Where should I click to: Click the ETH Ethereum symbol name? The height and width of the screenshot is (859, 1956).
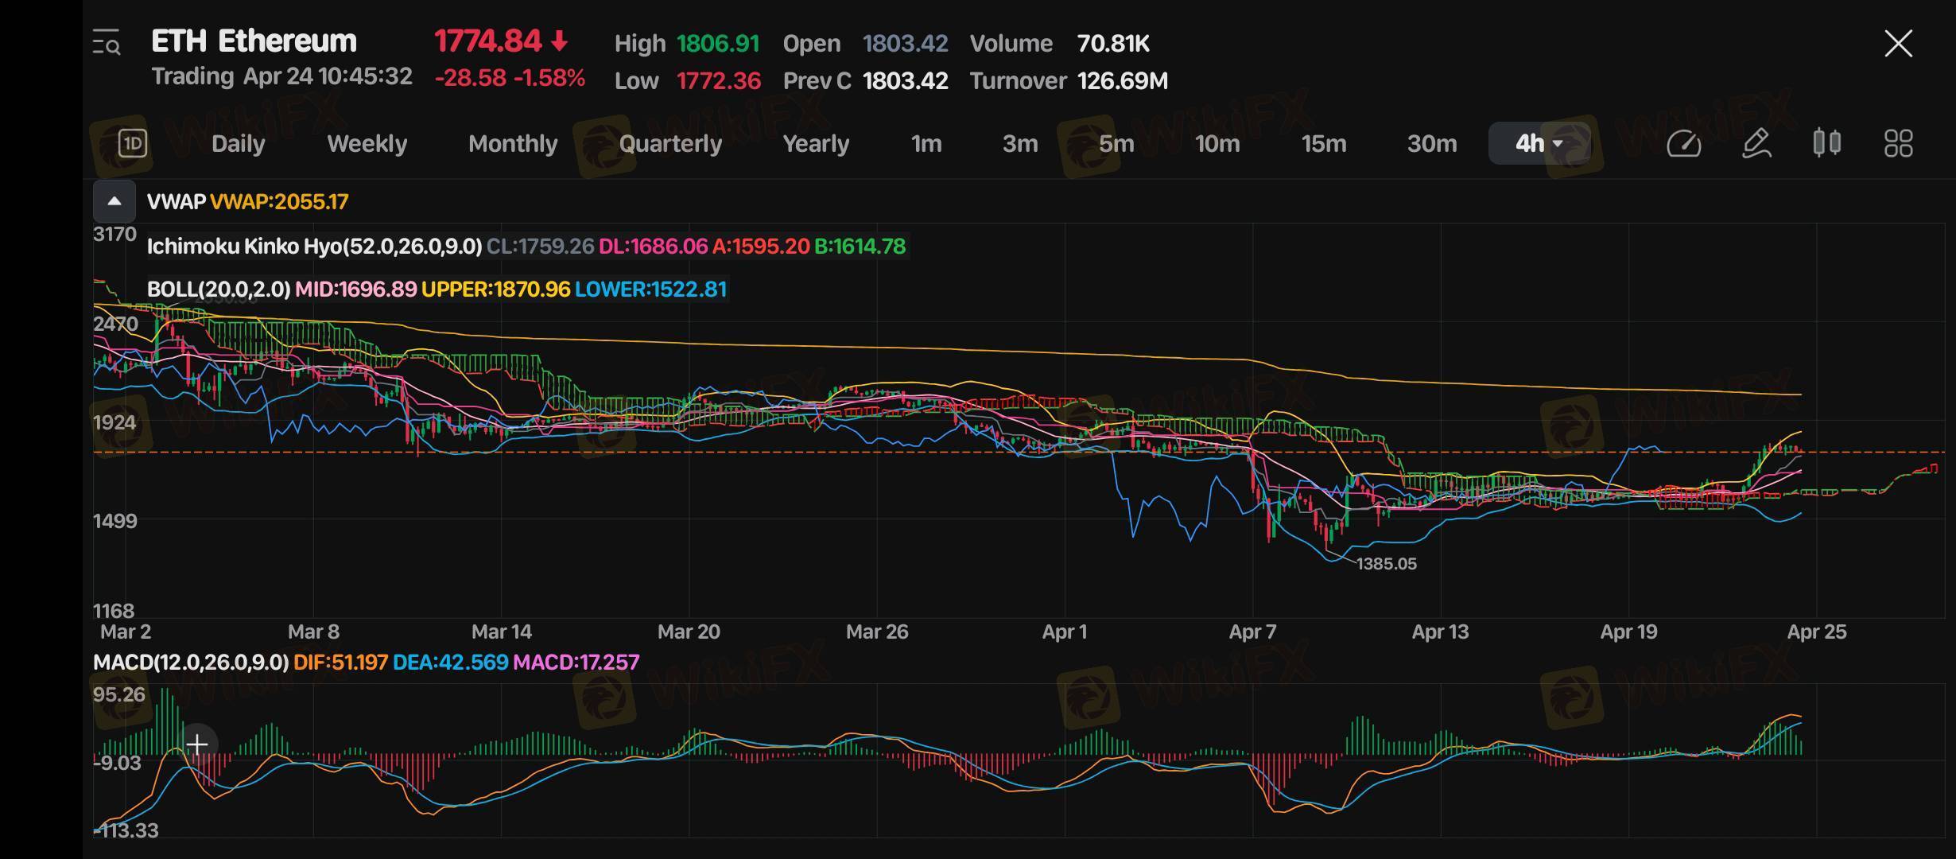(x=254, y=41)
